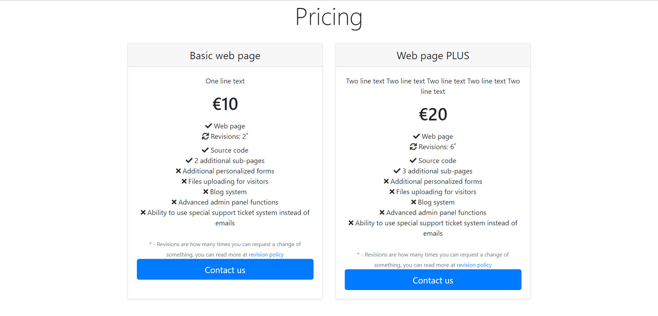Click "Contact us" on the Basic web page plan
The image size is (658, 316).
point(225,270)
